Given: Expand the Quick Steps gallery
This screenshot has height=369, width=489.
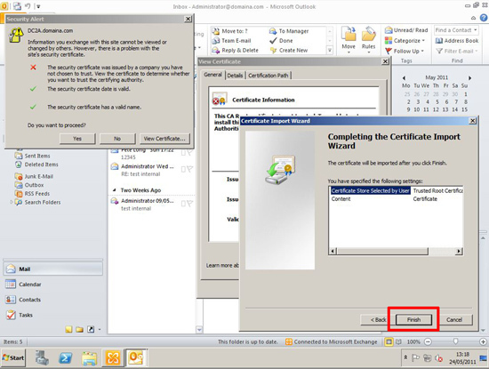Looking at the screenshot, I should (329, 50).
